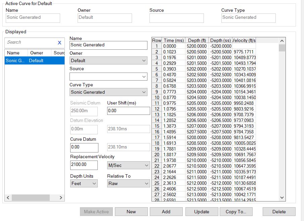
Task: Edit the Replacement Velocity value field
Action: (x=84, y=165)
